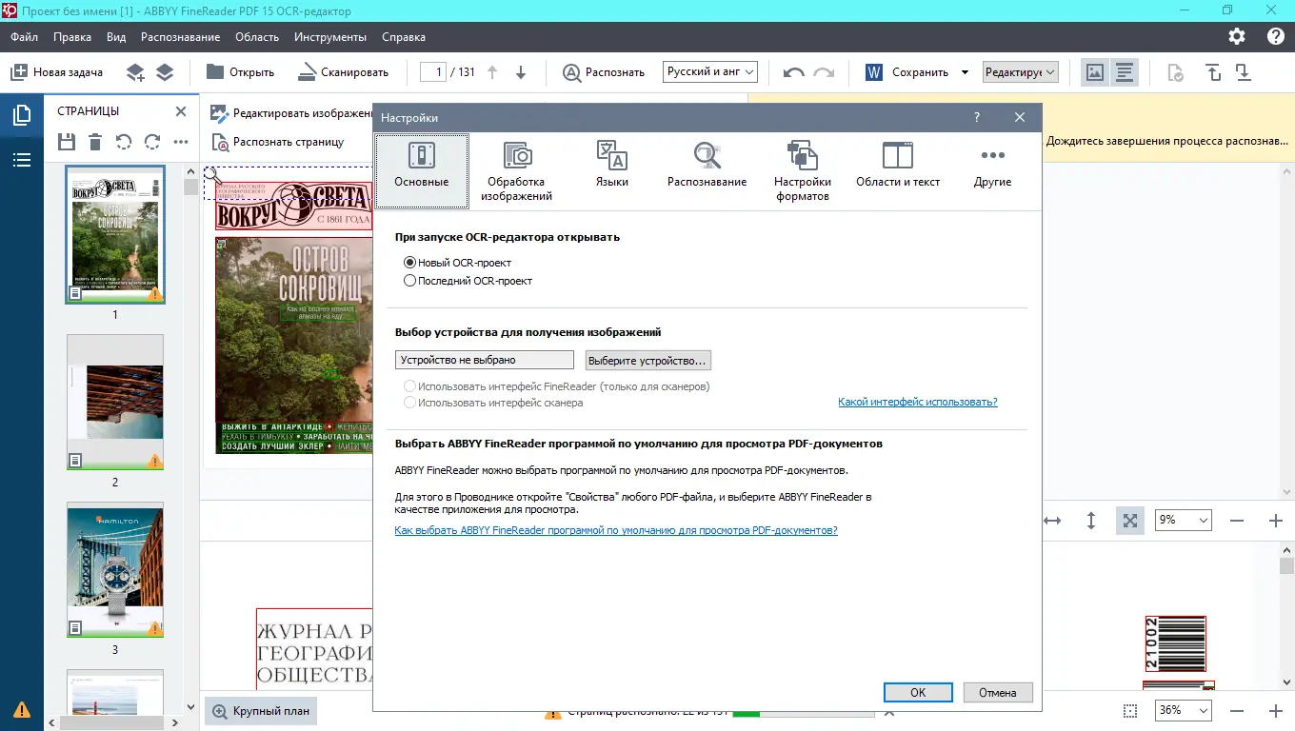Open the OCR language dropdown Русский и анг
Image resolution: width=1295 pixels, height=731 pixels.
click(709, 71)
